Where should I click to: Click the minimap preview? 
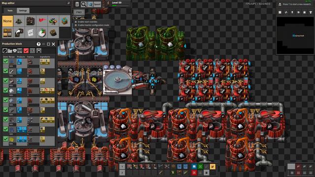coord(295,35)
